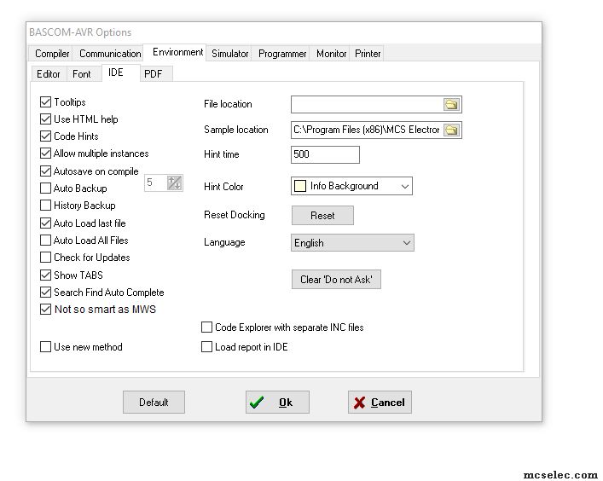Screen dimensions: 603x481
Task: Browse folder icon for Sample location
Action: point(451,130)
